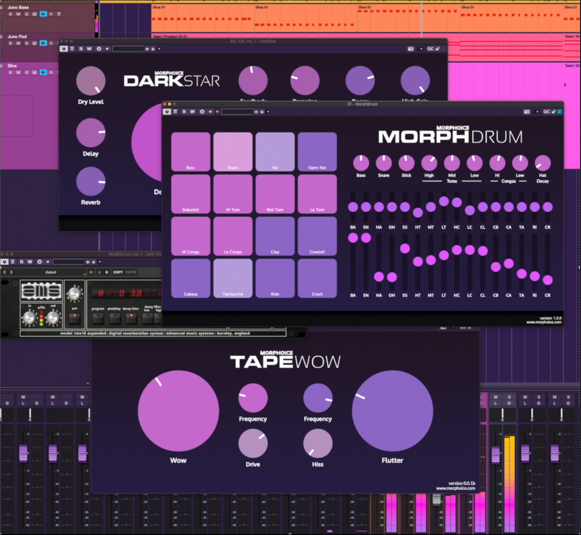This screenshot has width=581, height=535.
Task: Toggle power icon in UAD AMS plugin header
Action: click(4, 262)
